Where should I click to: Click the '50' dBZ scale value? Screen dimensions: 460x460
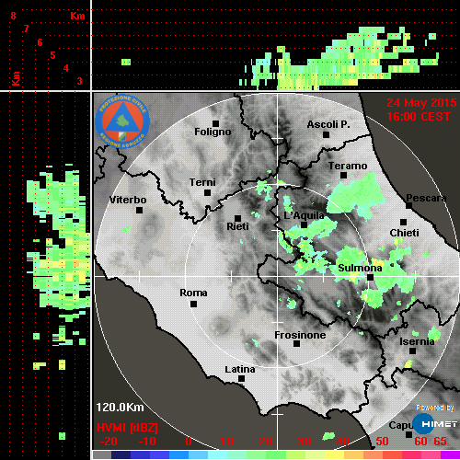coord(382,442)
